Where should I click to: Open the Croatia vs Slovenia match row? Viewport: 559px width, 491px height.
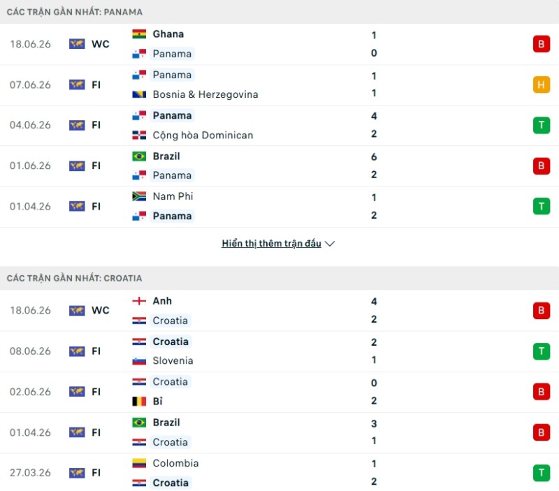pyautogui.click(x=279, y=351)
